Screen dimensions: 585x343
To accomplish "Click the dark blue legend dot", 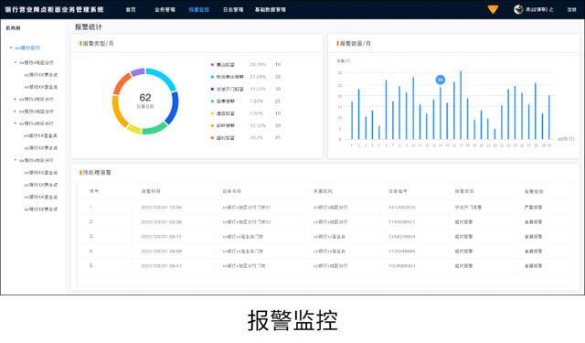I will point(212,90).
